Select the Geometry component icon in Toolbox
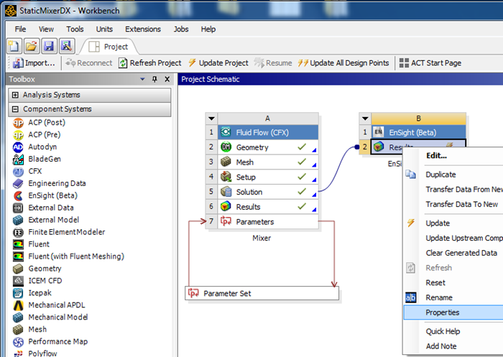The height and width of the screenshot is (357, 503). point(18,269)
